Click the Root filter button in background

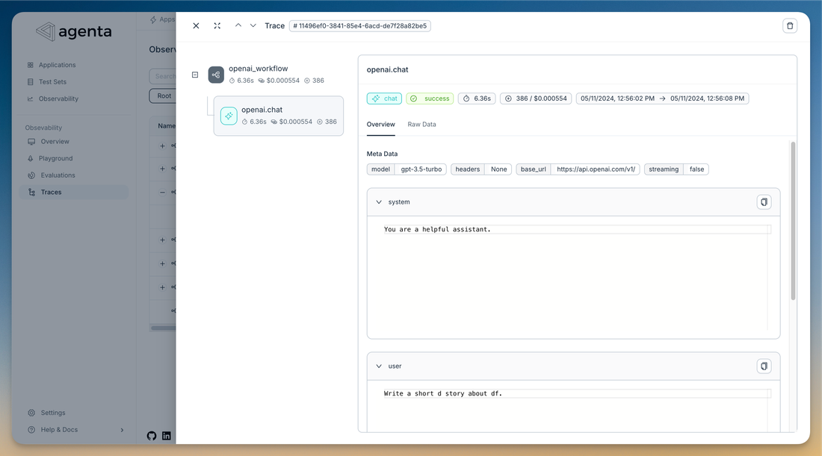click(163, 96)
